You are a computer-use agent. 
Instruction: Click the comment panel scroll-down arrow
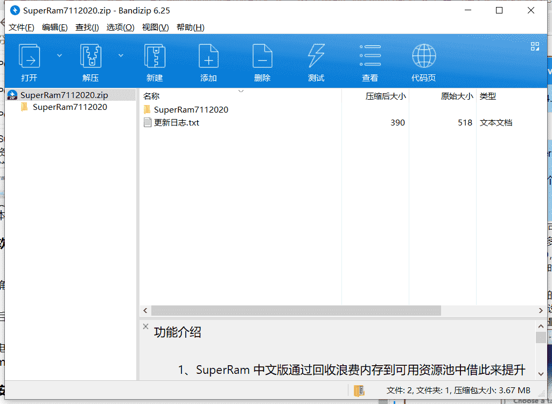click(x=541, y=374)
